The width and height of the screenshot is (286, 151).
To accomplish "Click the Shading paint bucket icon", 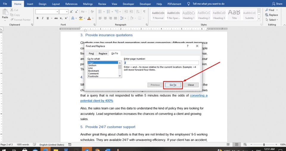I will (131, 18).
